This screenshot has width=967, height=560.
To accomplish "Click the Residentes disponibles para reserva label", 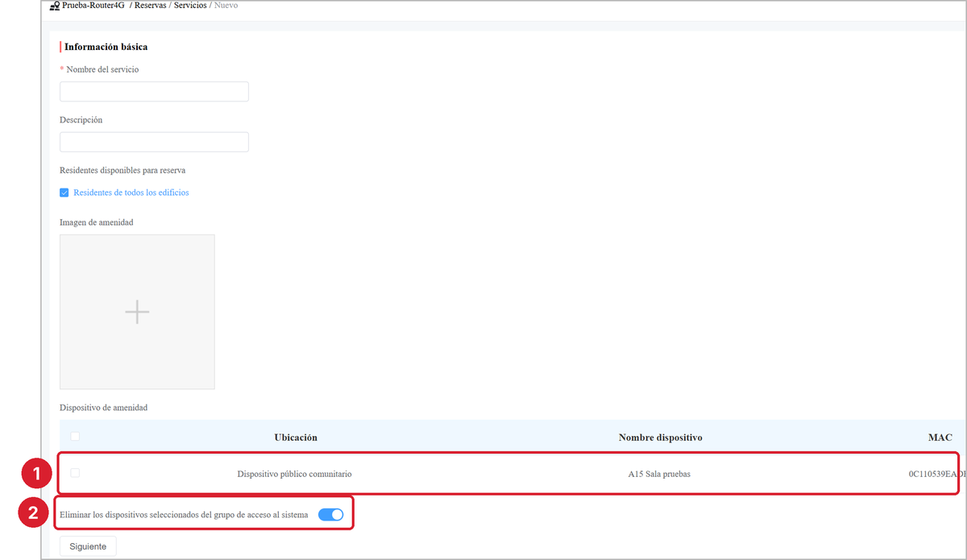I will pyautogui.click(x=122, y=171).
